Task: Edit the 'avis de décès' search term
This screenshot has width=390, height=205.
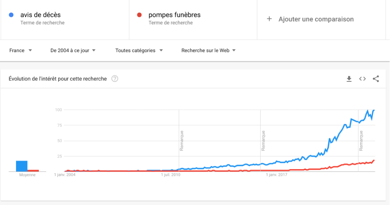Action: [41, 15]
